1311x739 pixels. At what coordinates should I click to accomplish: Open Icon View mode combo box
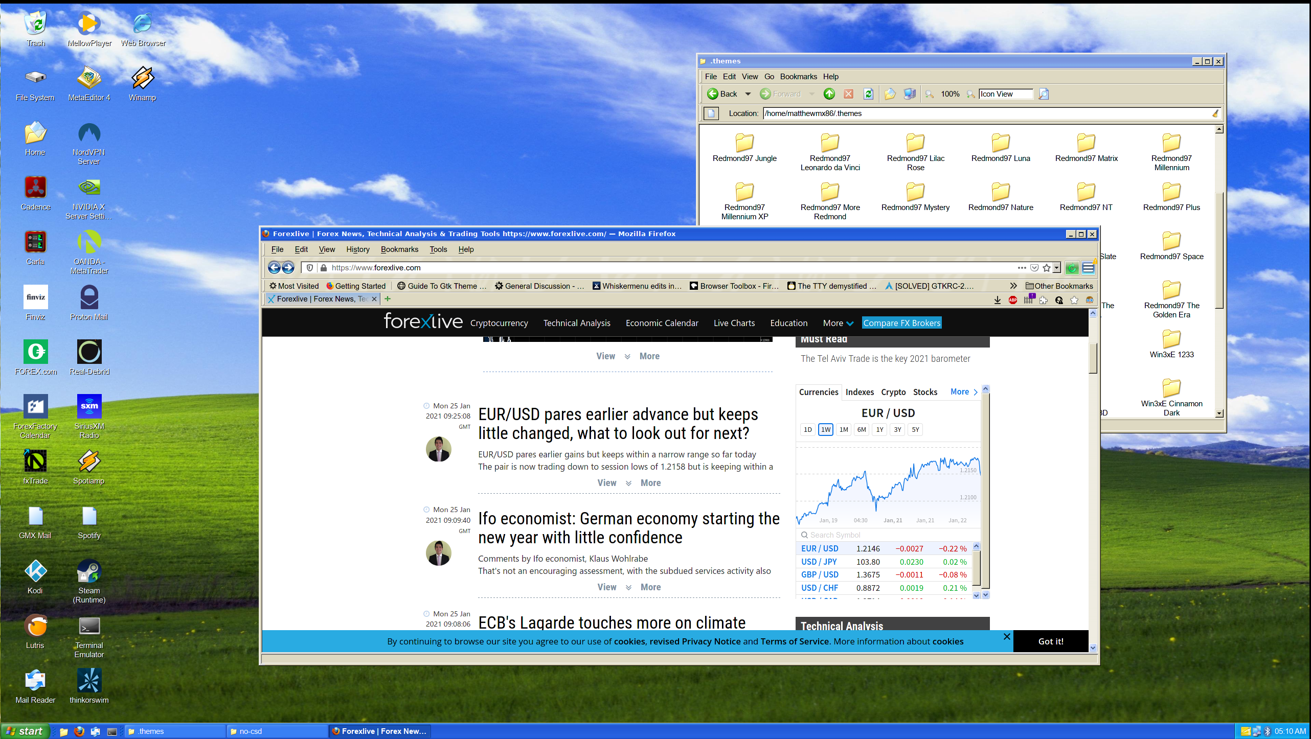coord(1006,94)
